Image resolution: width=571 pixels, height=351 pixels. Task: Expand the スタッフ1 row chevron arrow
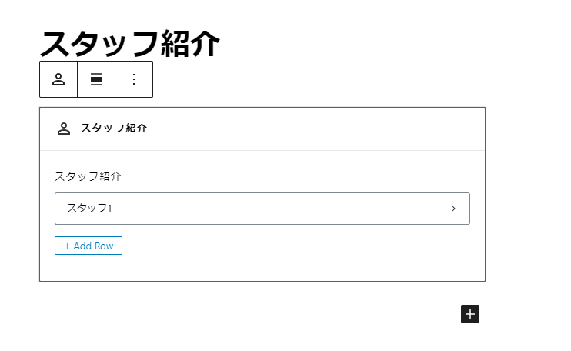pos(453,209)
